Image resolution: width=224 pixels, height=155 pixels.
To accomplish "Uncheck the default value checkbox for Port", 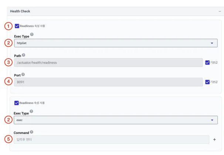I will pos(207,82).
